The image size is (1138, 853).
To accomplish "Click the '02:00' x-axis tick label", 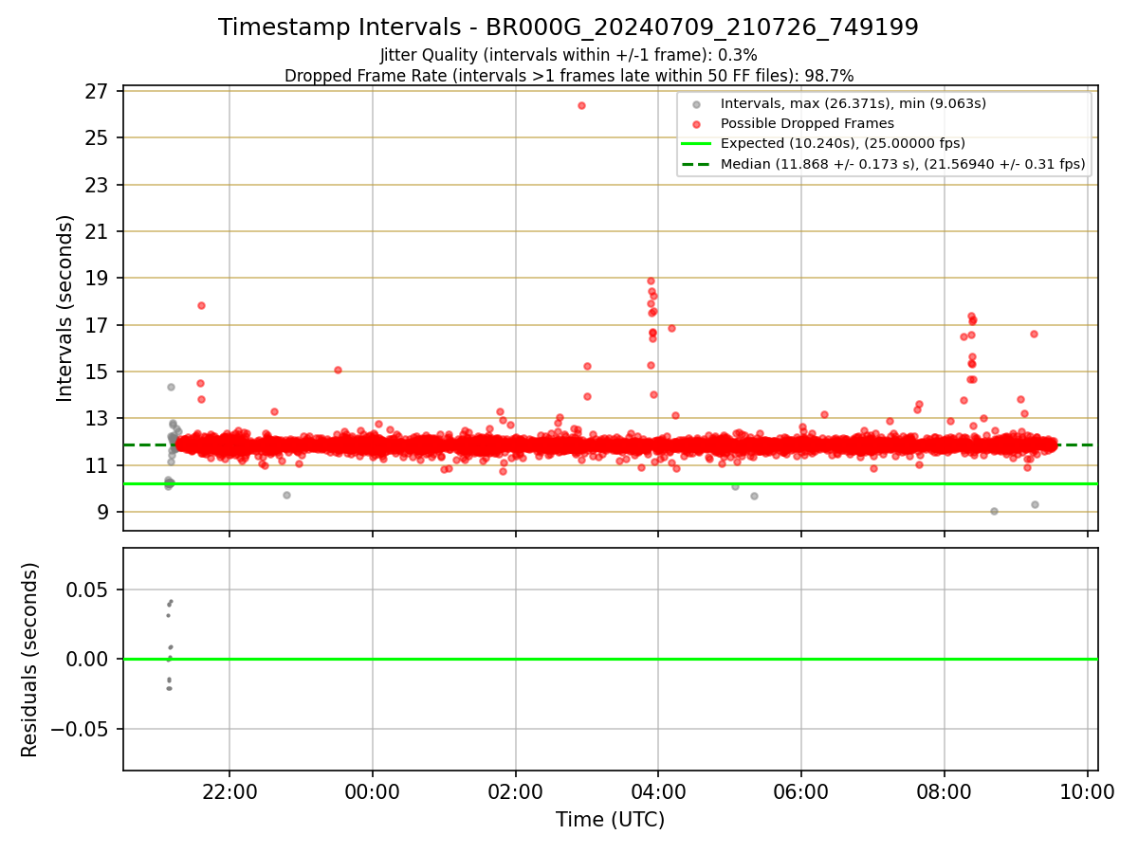I will 516,790.
